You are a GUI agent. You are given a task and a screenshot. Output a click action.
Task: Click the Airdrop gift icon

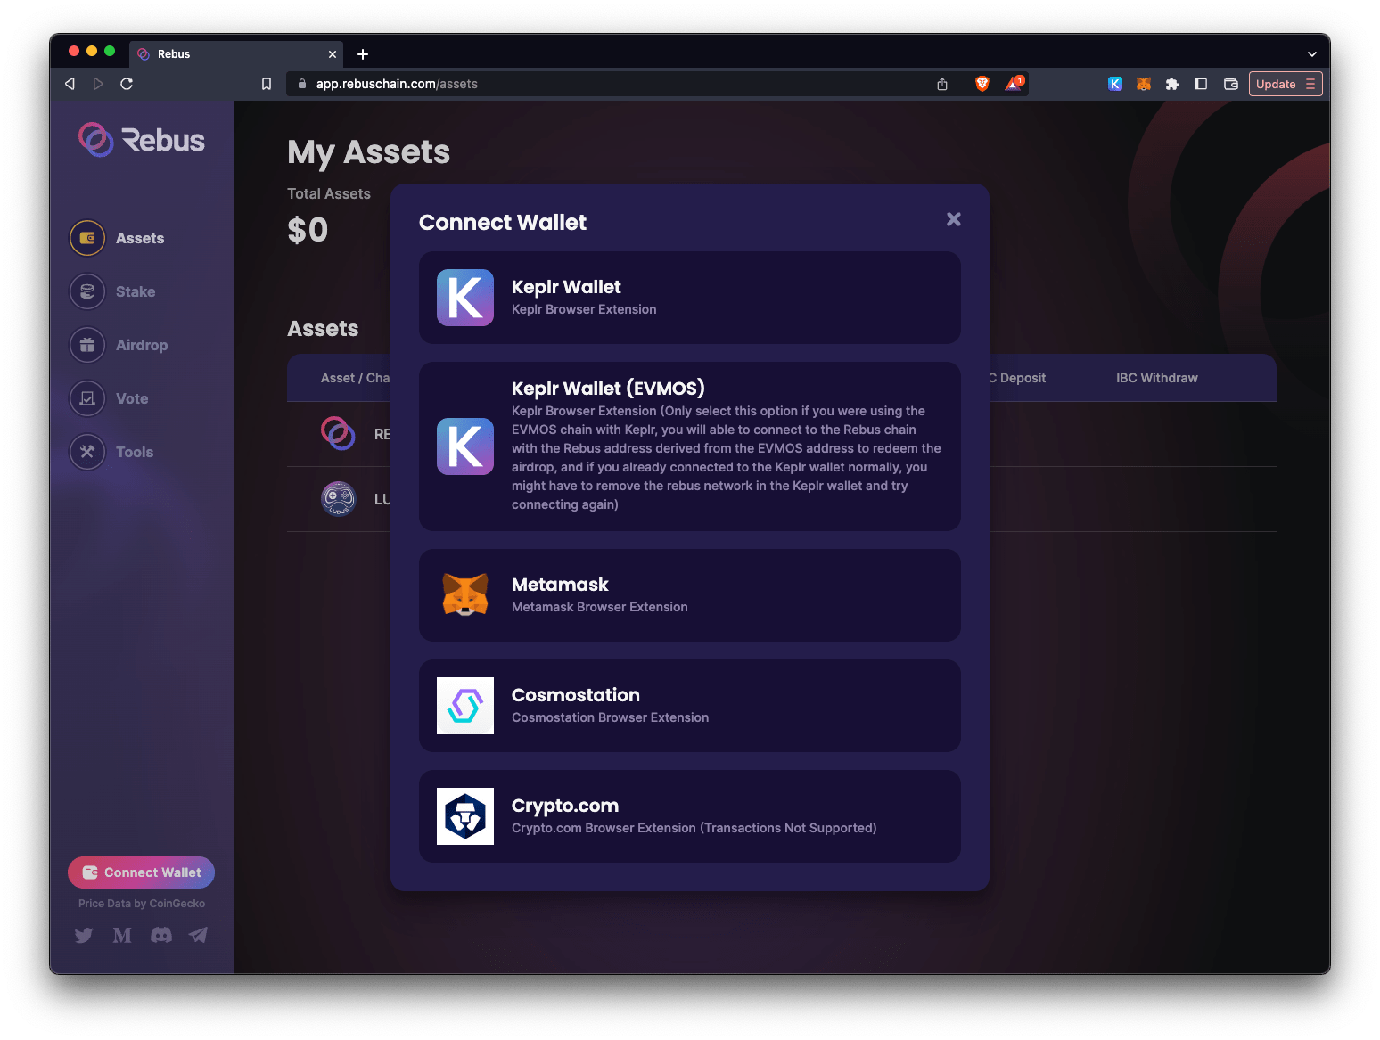[x=86, y=345]
